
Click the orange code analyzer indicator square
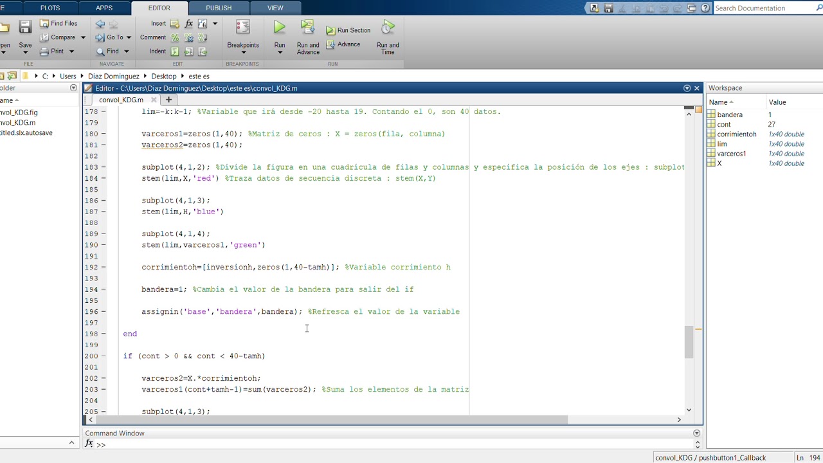click(x=698, y=109)
